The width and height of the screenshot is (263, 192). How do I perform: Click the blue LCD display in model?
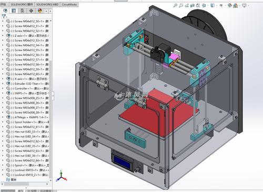pyautogui.click(x=122, y=161)
